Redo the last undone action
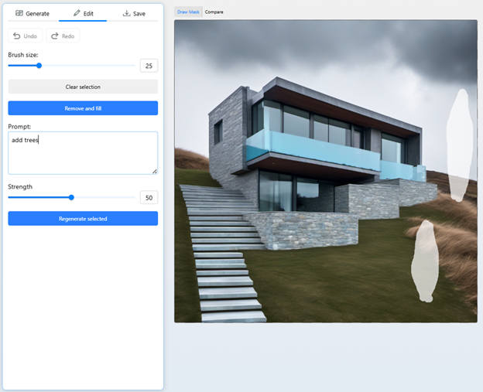The width and height of the screenshot is (483, 392). point(63,36)
